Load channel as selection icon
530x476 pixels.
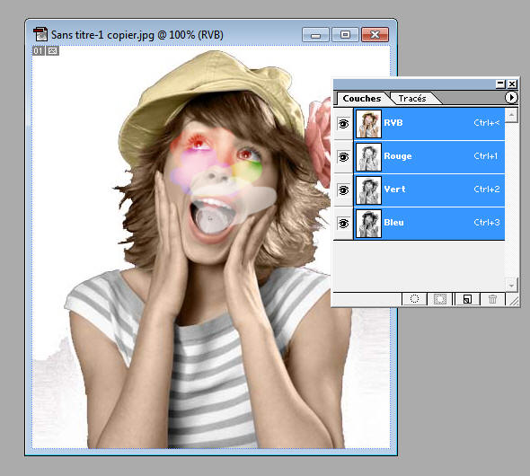point(414,299)
